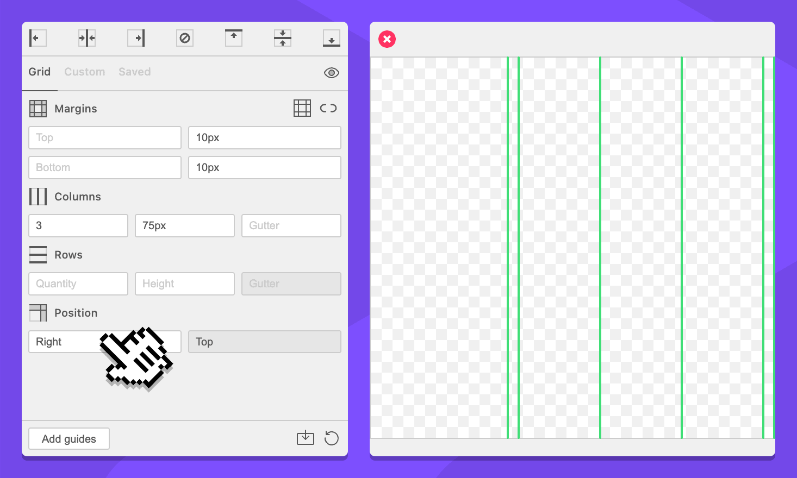797x478 pixels.
Task: Open the Top vertical position dropdown
Action: (x=264, y=342)
